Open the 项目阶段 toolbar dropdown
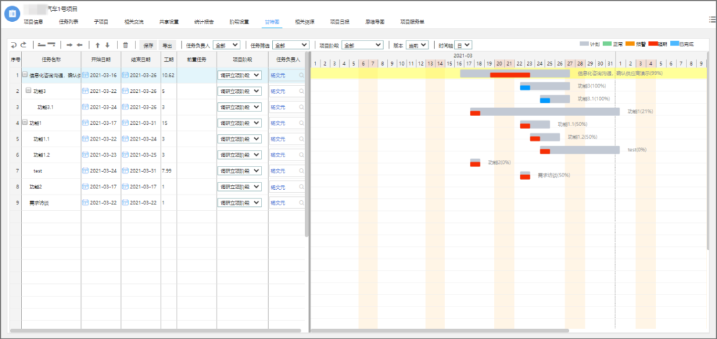Image resolution: width=717 pixels, height=339 pixels. coord(362,44)
